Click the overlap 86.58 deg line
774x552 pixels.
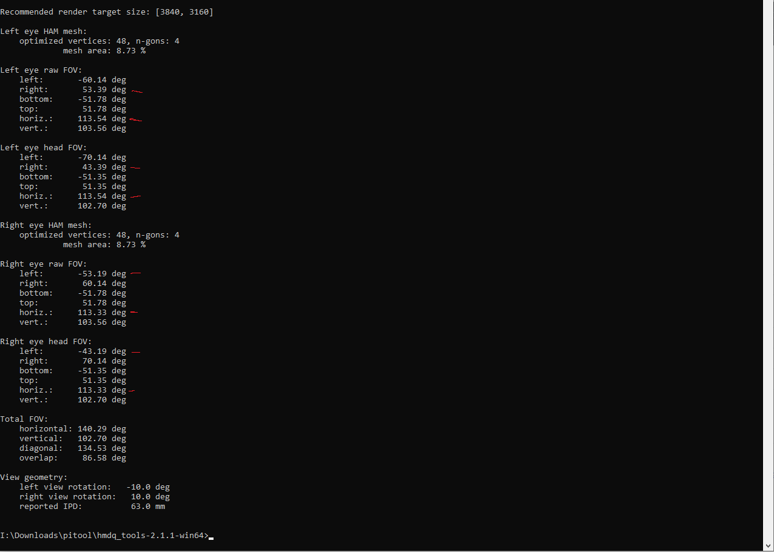tap(73, 458)
